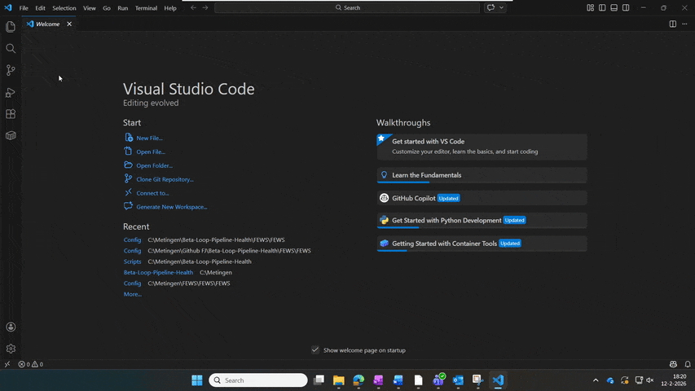Open Task View from taskbar

pos(319,380)
